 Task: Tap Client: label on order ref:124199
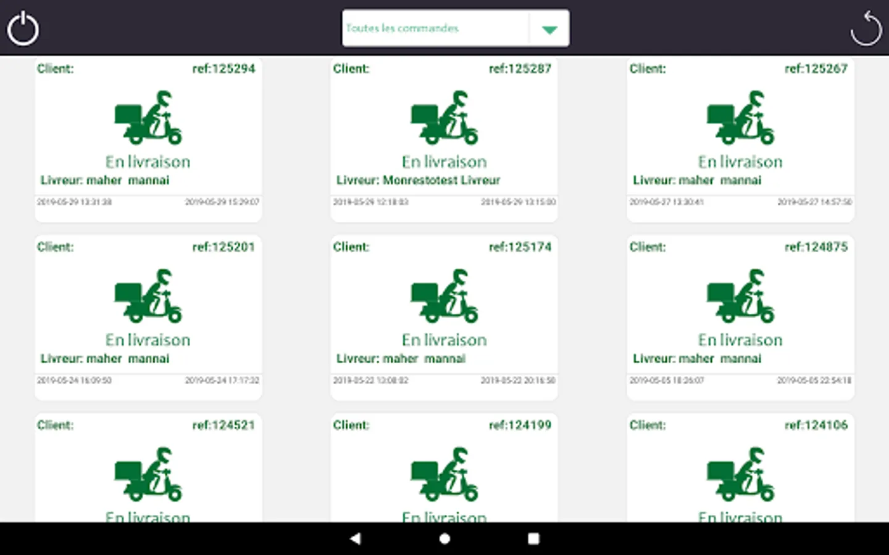[x=351, y=425]
